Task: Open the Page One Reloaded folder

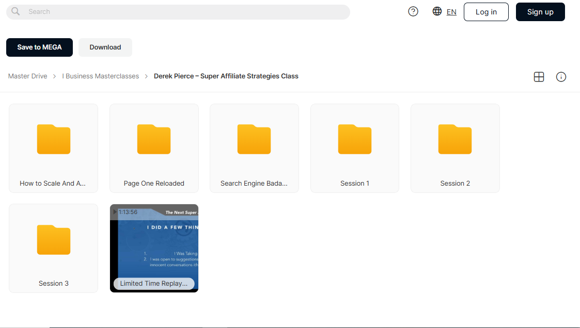Action: pyautogui.click(x=154, y=148)
